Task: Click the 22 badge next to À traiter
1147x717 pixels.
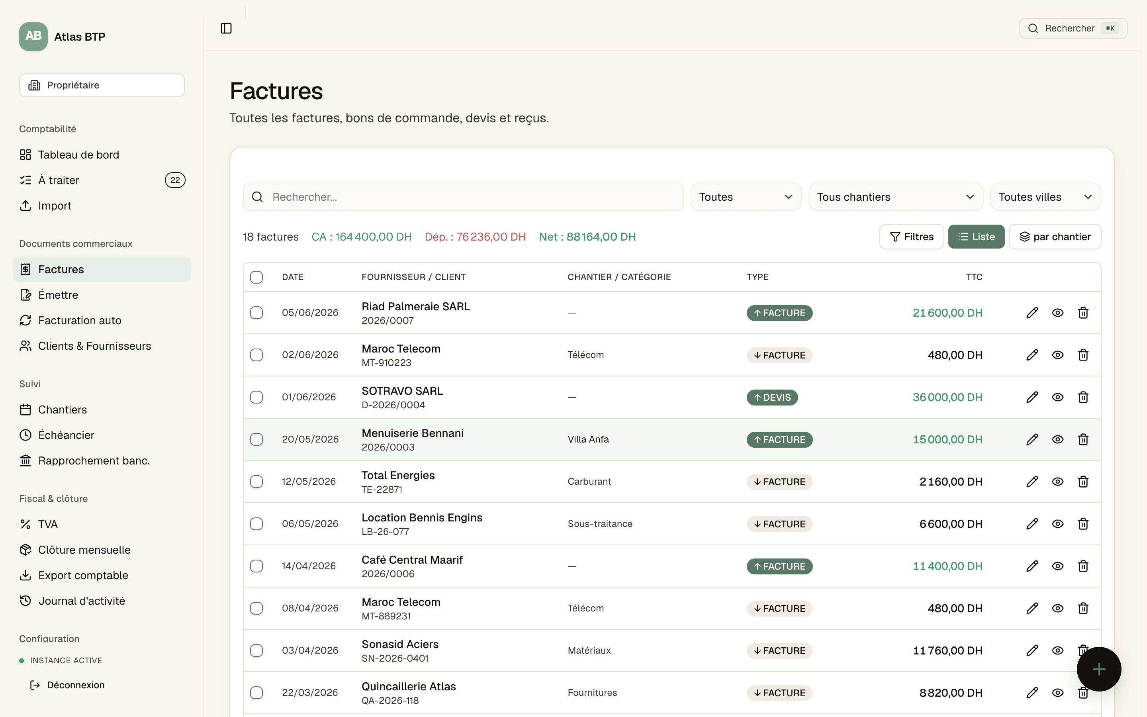Action: pyautogui.click(x=175, y=180)
